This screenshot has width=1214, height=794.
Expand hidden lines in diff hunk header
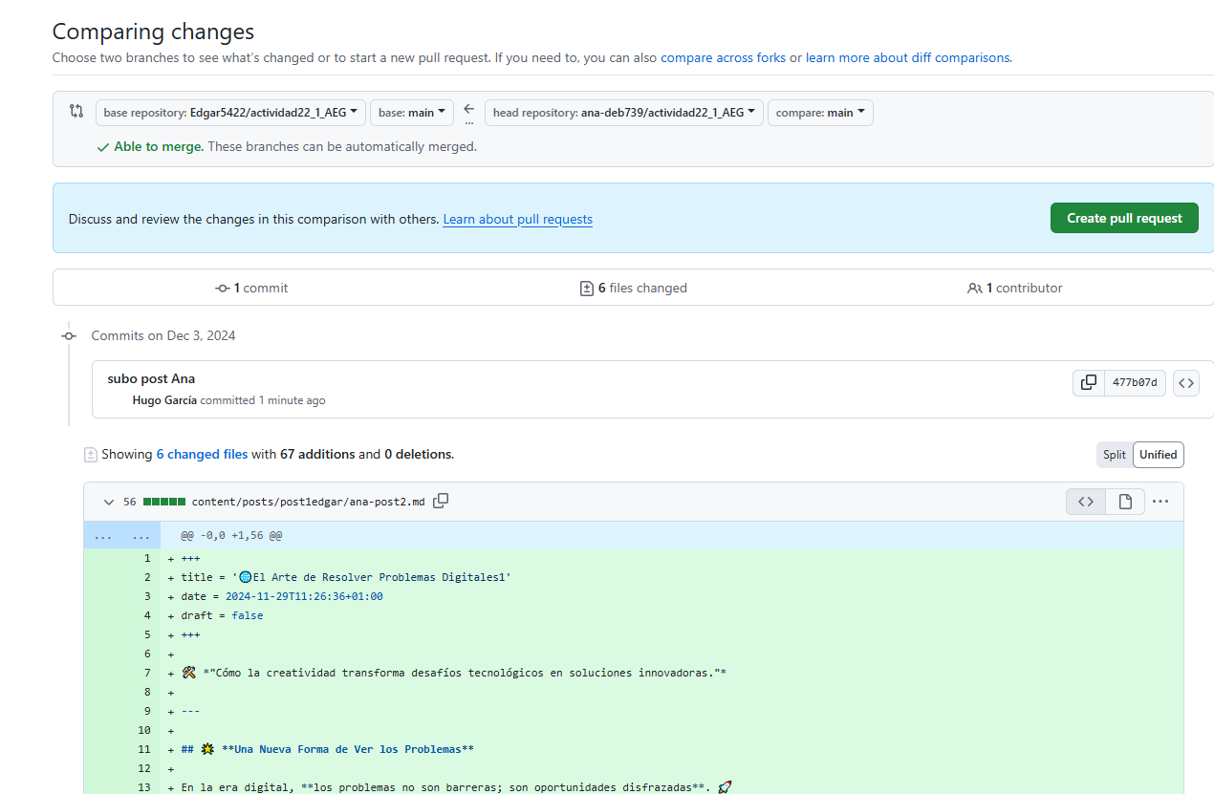121,536
